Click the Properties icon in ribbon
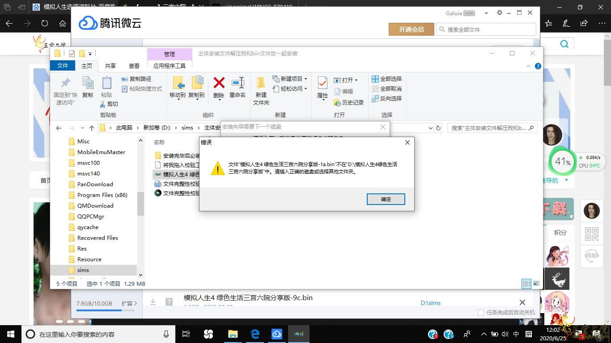The height and width of the screenshot is (343, 611). click(322, 83)
